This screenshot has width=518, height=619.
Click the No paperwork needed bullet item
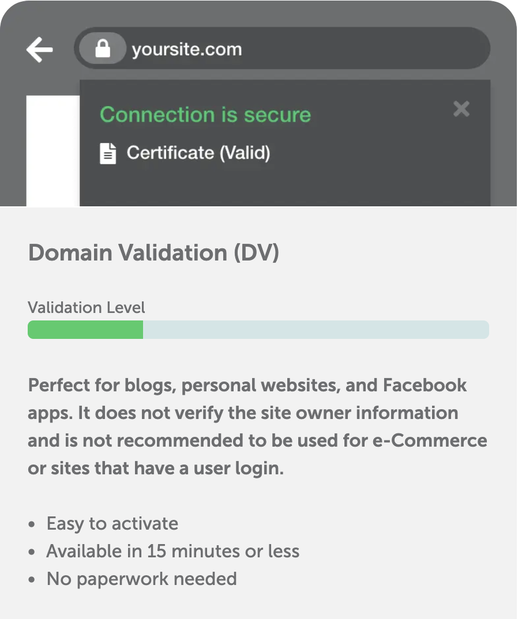pyautogui.click(x=141, y=578)
